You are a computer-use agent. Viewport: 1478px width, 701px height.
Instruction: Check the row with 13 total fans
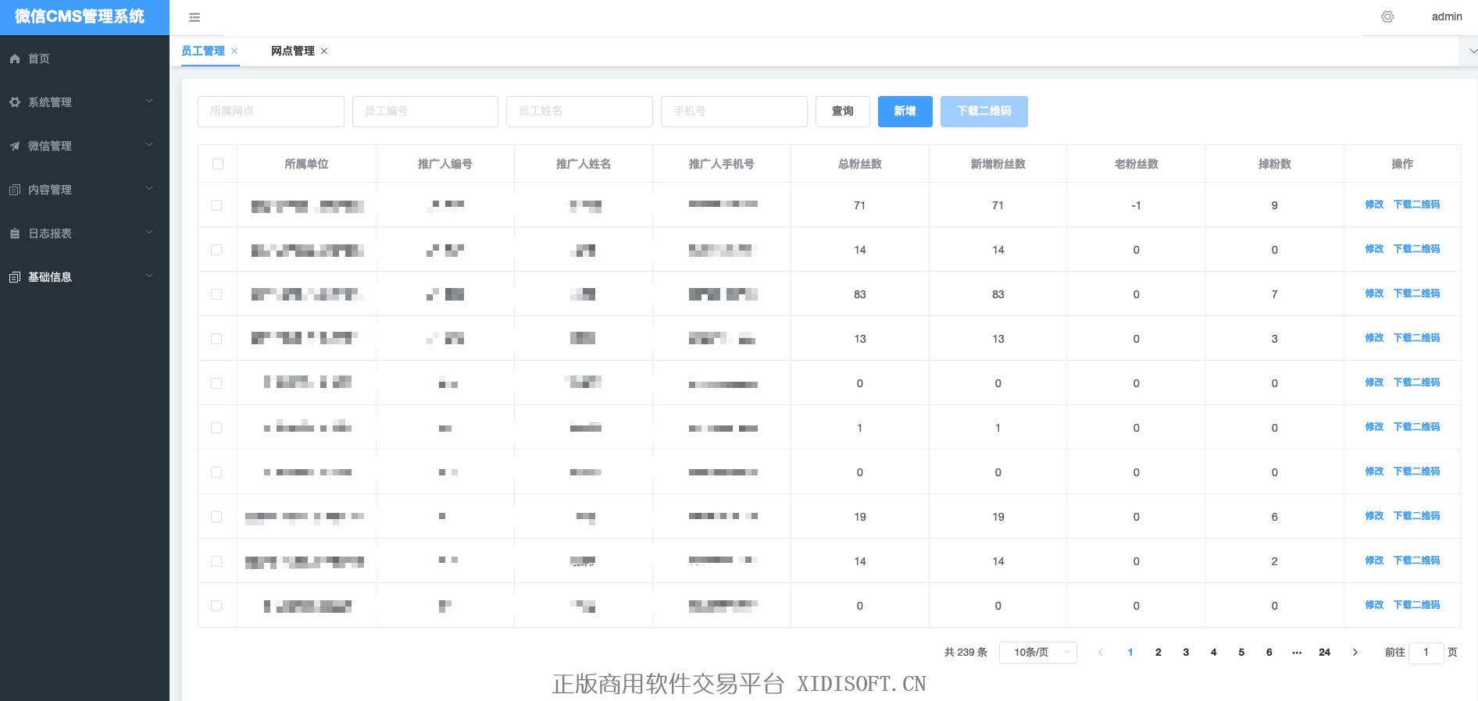point(216,339)
